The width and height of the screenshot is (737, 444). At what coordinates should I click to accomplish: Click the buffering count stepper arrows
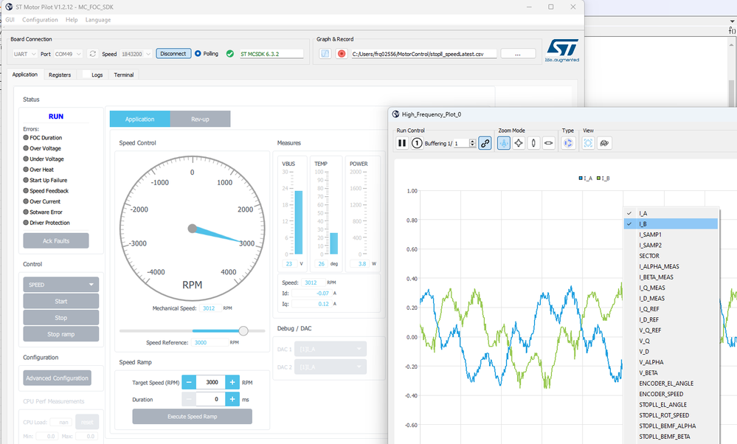[473, 143]
